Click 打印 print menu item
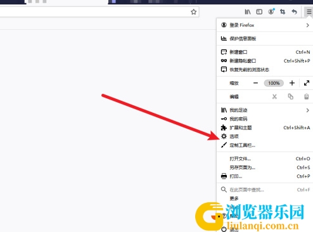 point(265,176)
